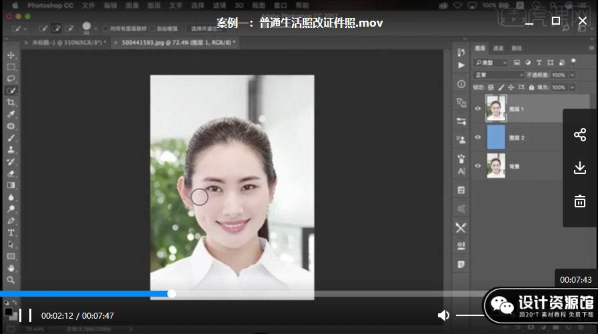
Task: Open opacity value dropdown arrow
Action: (572, 75)
